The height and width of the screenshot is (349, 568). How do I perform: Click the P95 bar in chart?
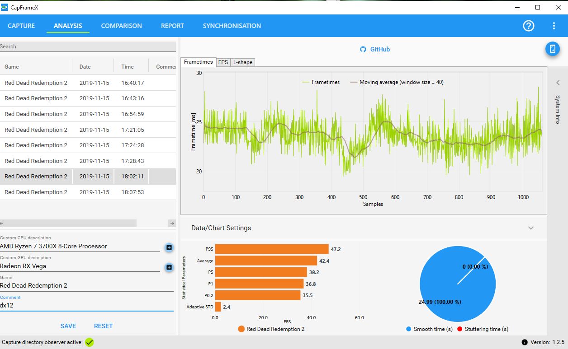(272, 249)
